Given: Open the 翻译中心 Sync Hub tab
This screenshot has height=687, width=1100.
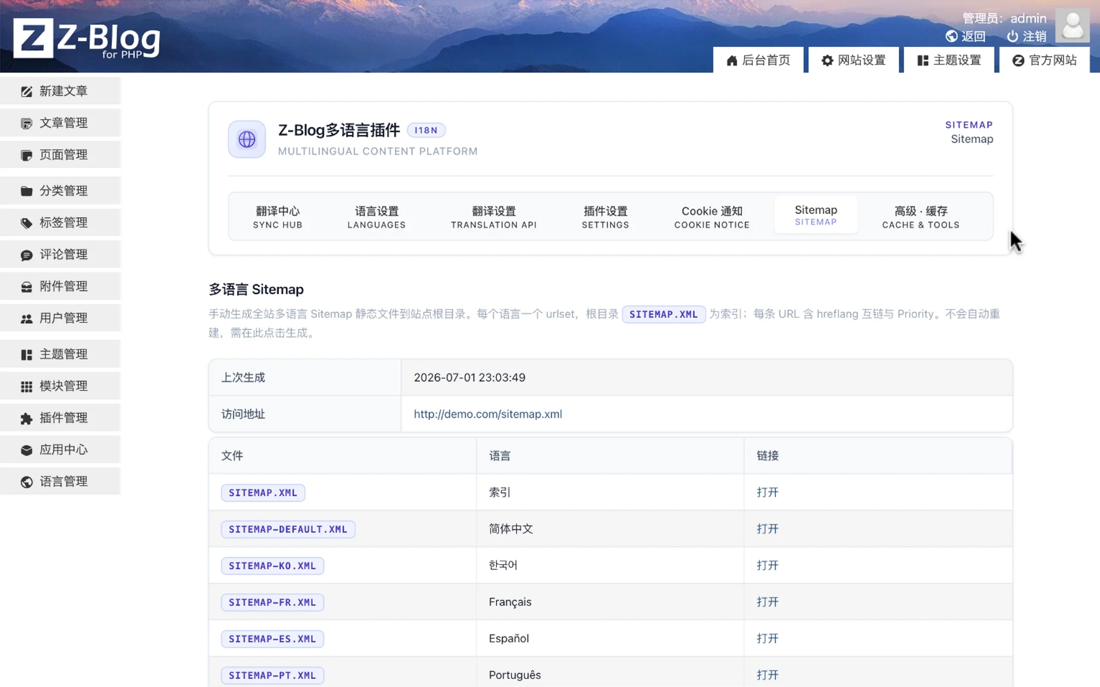Looking at the screenshot, I should click(277, 217).
